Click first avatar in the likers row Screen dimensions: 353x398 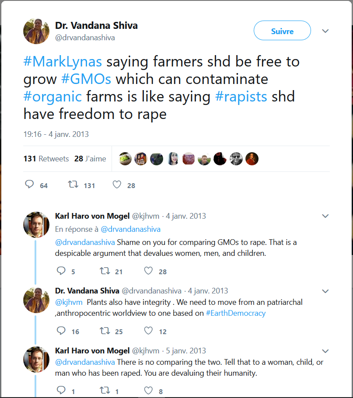pos(126,159)
